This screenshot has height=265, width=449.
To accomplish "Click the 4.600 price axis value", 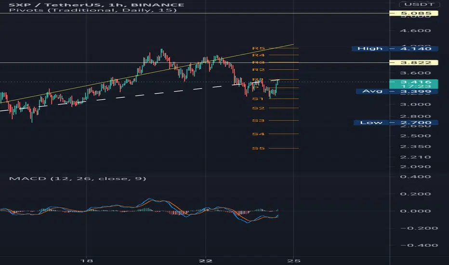I will [415, 31].
